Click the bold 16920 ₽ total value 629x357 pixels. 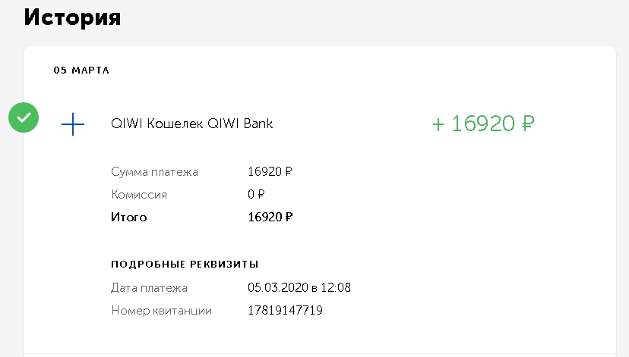[270, 218]
